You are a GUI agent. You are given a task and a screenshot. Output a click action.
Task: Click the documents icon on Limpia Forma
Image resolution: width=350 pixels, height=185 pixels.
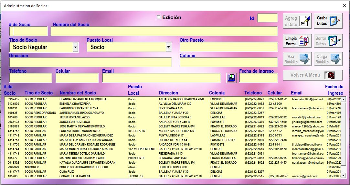click(x=304, y=41)
